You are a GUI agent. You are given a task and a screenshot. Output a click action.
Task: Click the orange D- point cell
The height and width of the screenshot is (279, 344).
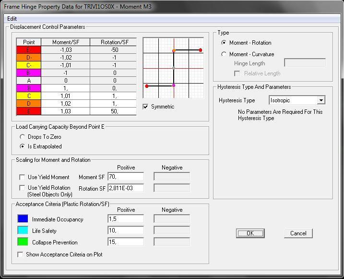point(29,58)
